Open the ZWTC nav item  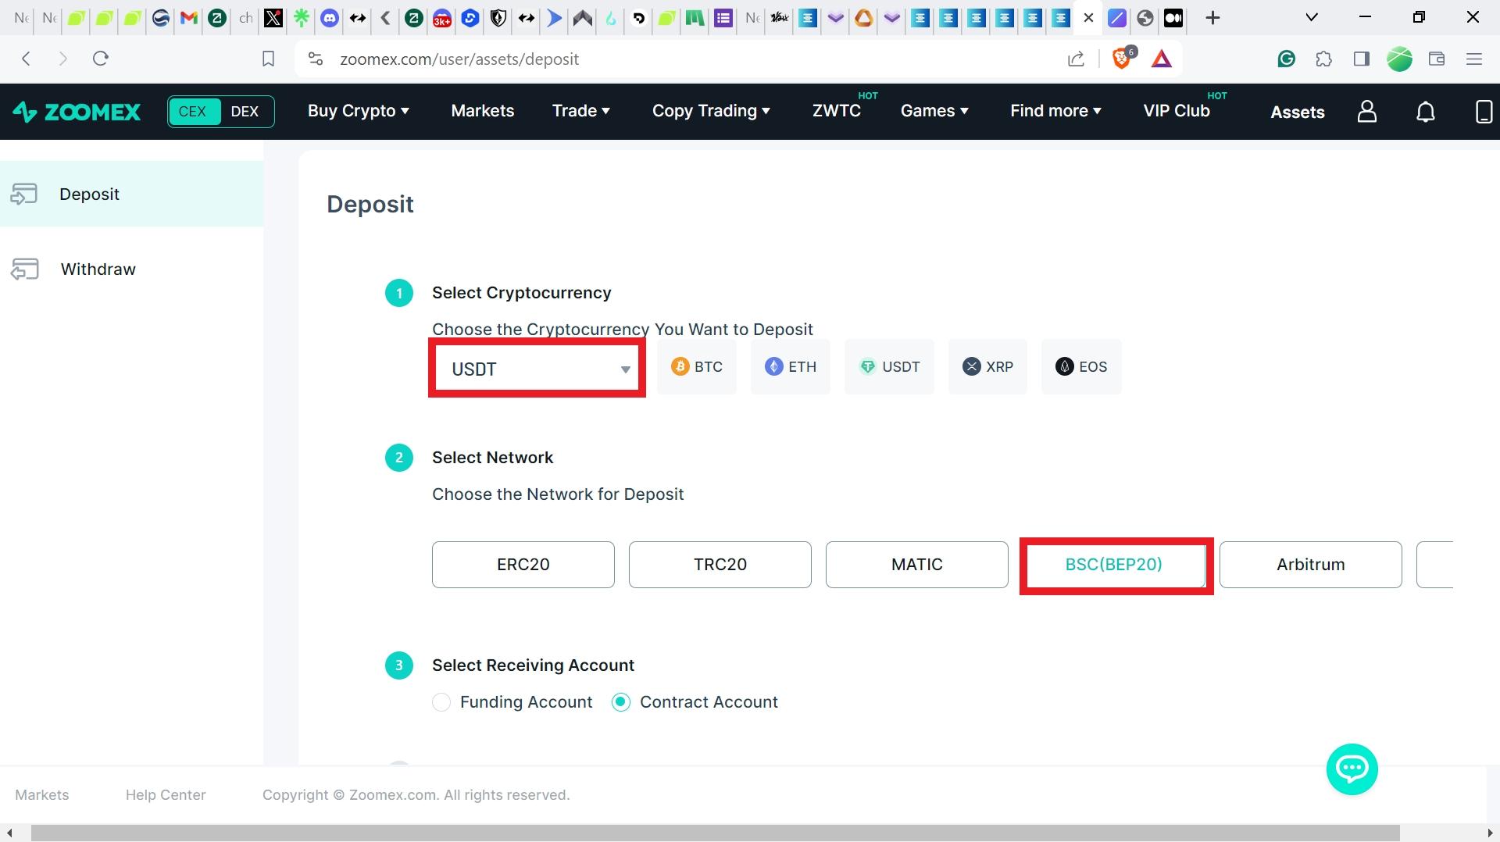(837, 111)
